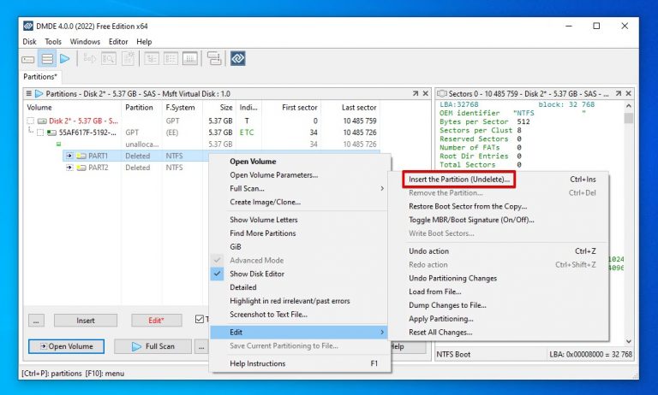Expand the Edit submenu arrow
The image size is (658, 395).
(382, 333)
